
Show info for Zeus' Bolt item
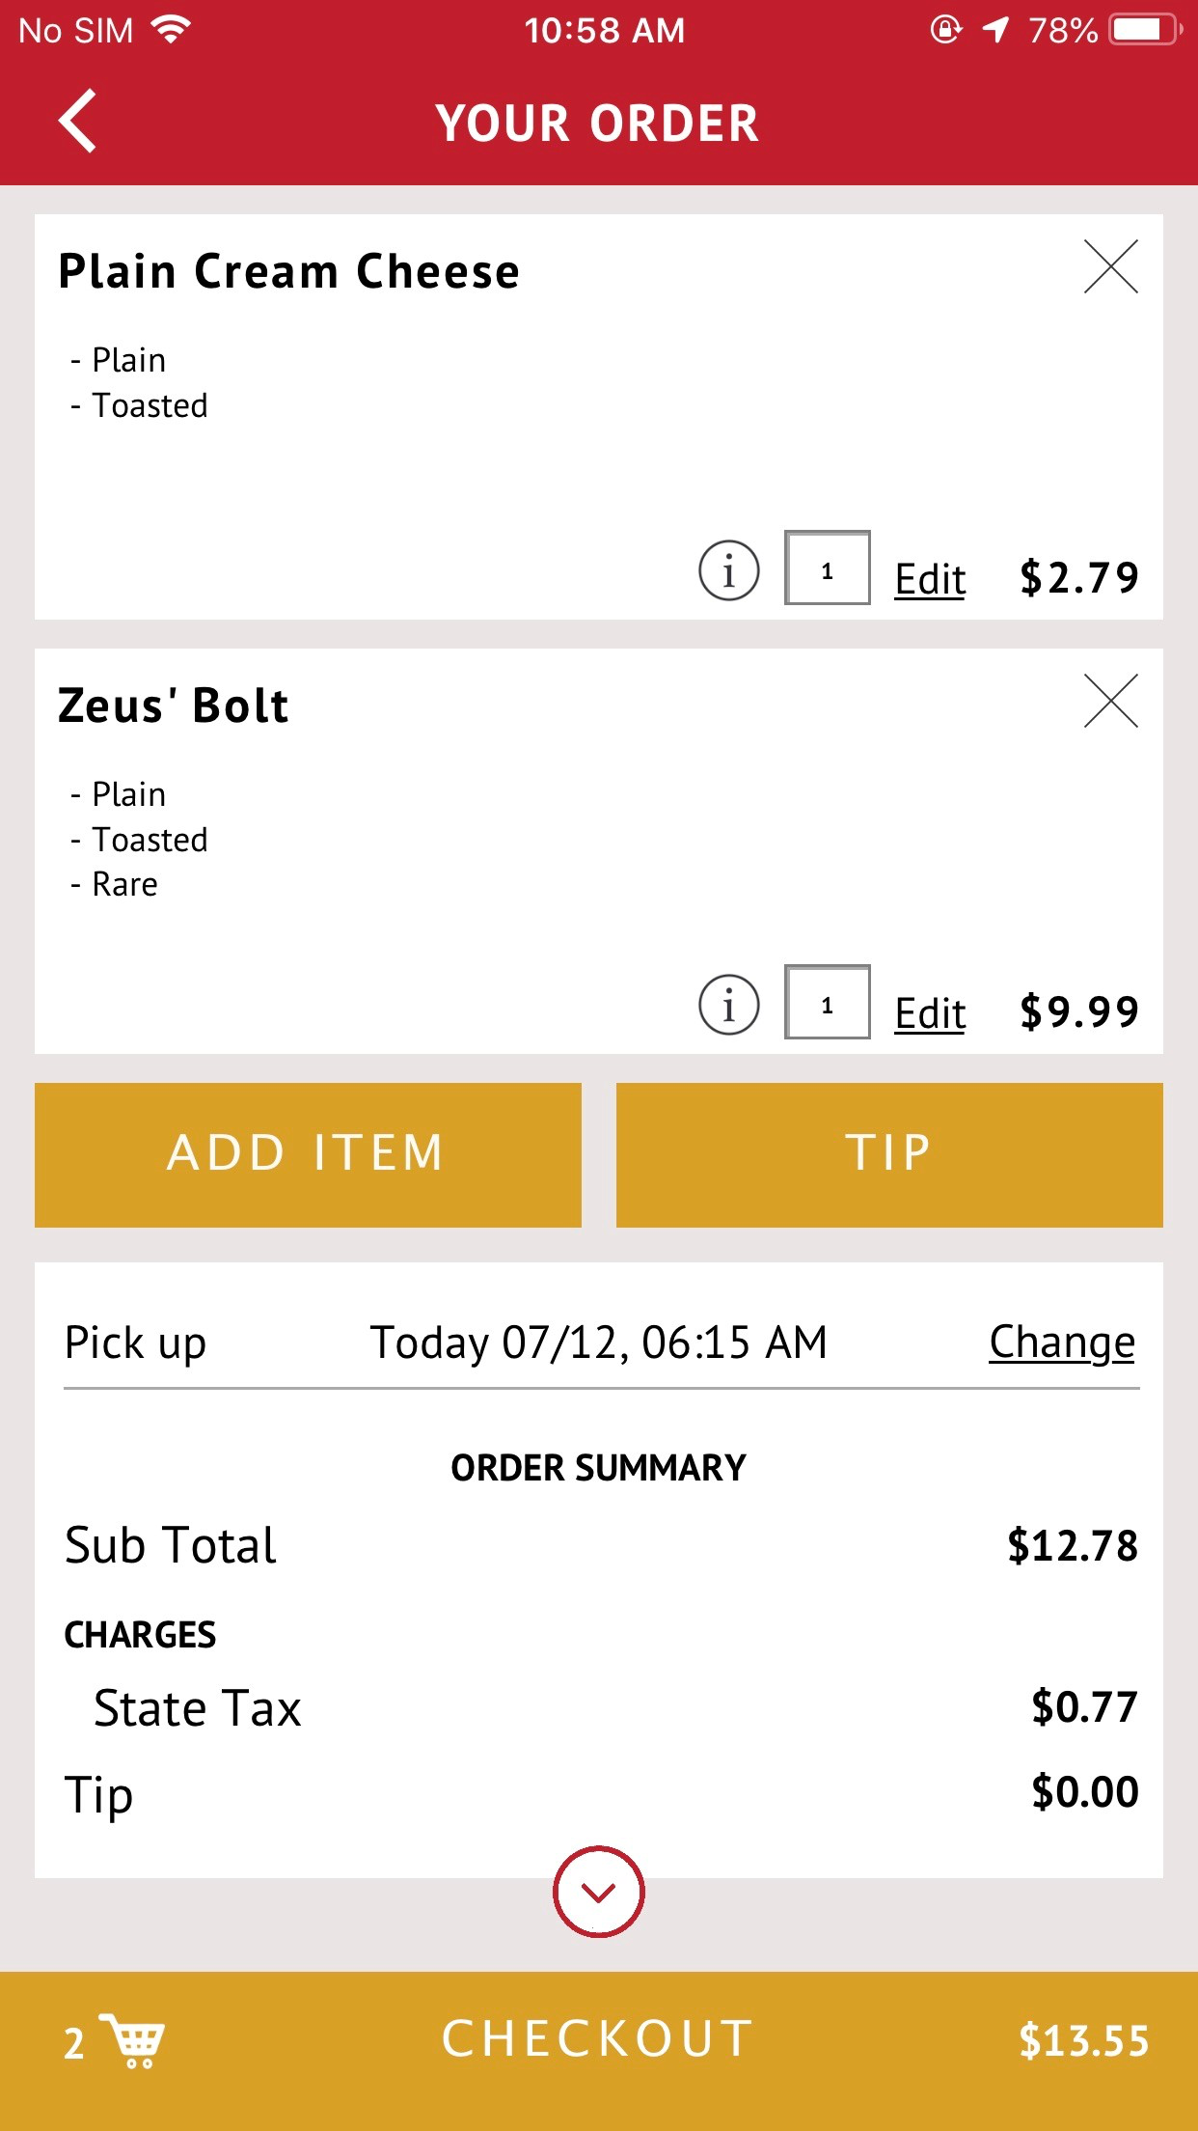tap(729, 1005)
